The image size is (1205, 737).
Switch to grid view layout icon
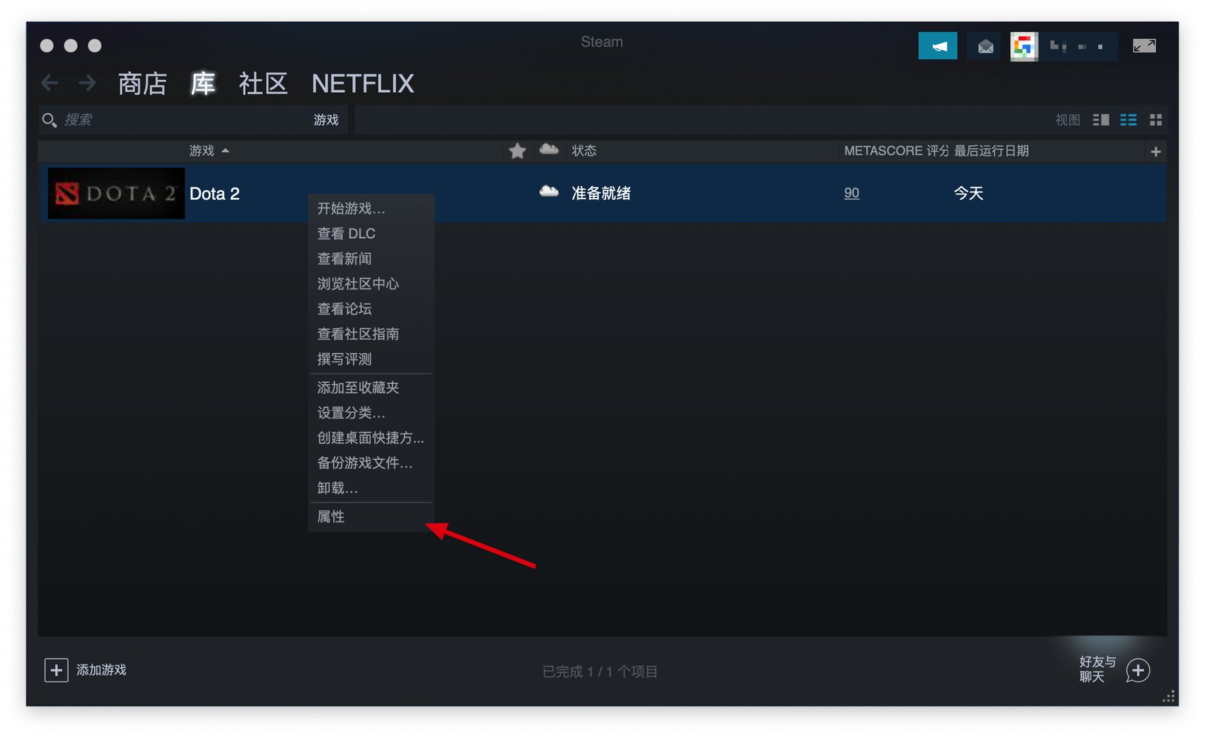point(1157,119)
